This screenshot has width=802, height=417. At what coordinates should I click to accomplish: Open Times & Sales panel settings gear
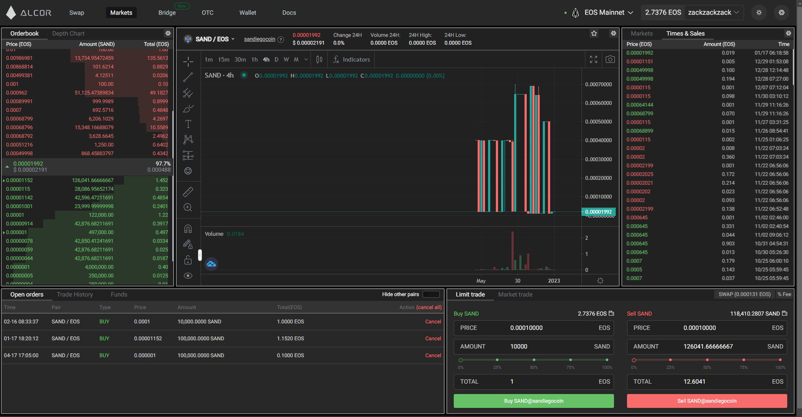point(788,33)
